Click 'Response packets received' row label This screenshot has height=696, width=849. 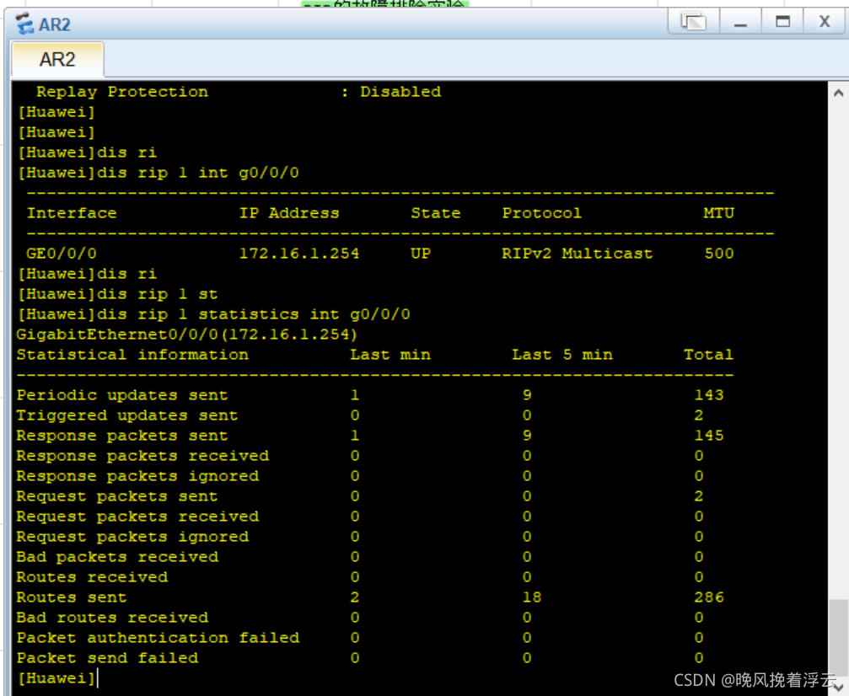pos(142,456)
